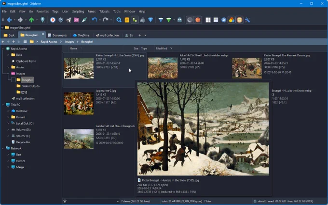
Task: Select The Peasant Dance thumbnail
Action: [x=247, y=68]
